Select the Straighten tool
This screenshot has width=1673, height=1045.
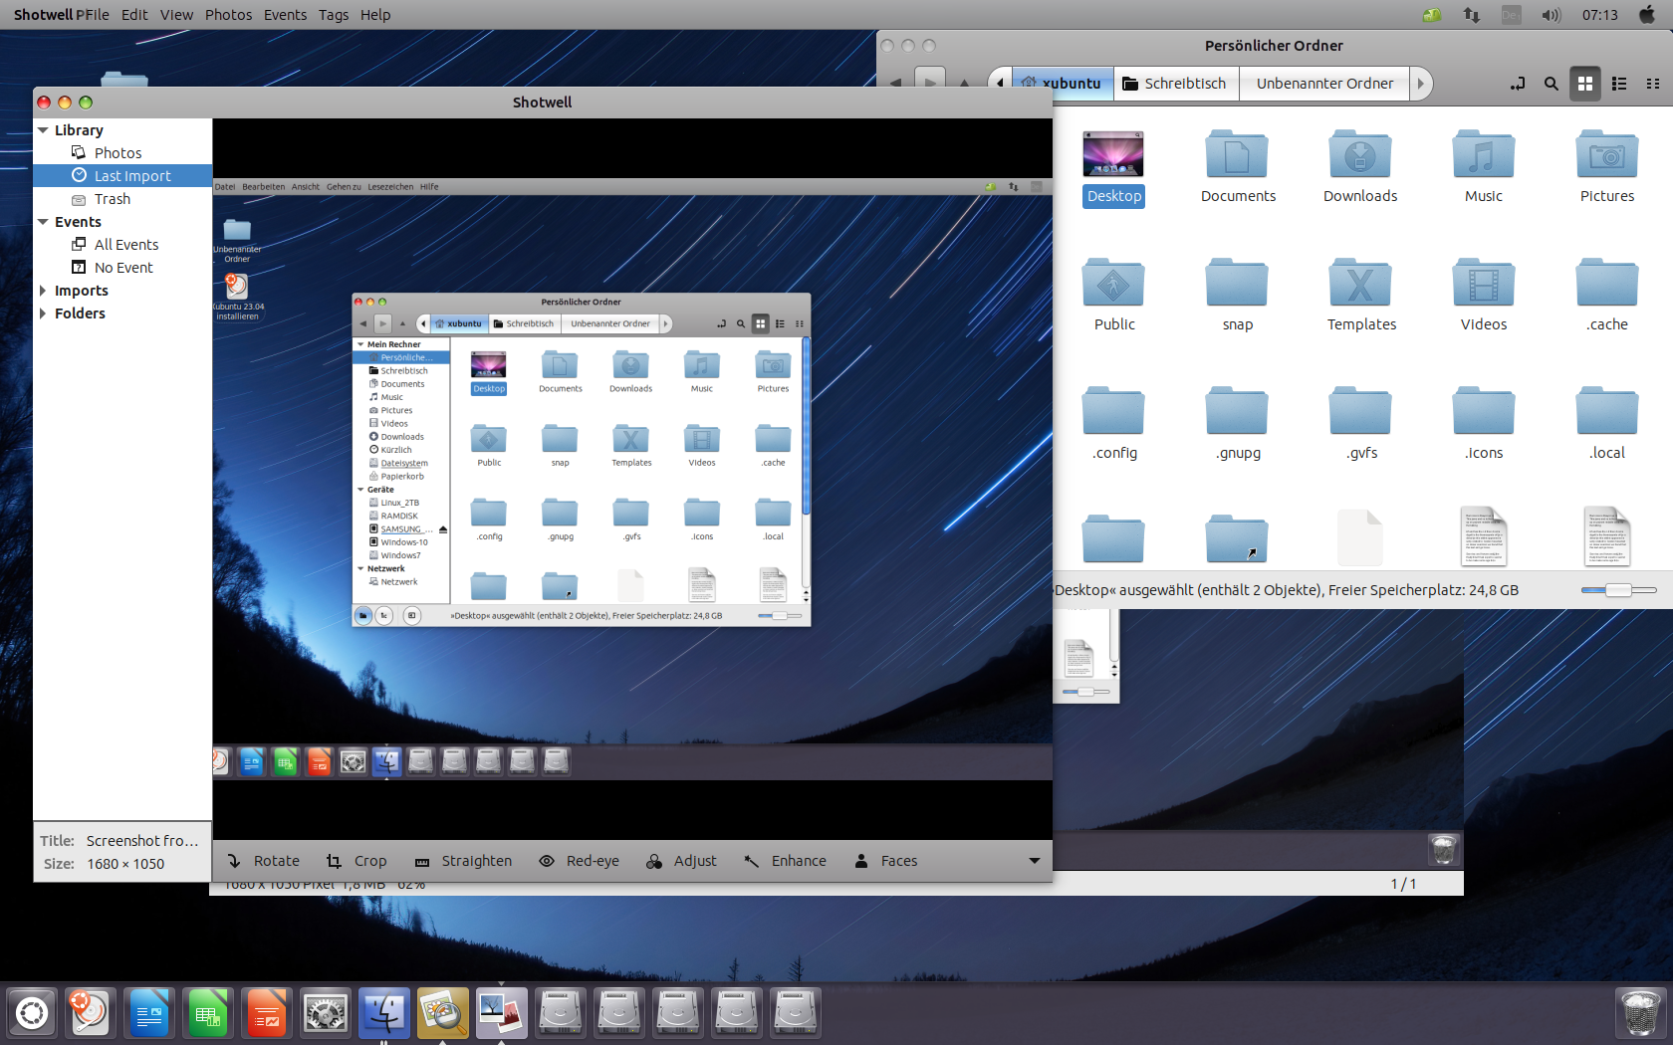point(463,861)
